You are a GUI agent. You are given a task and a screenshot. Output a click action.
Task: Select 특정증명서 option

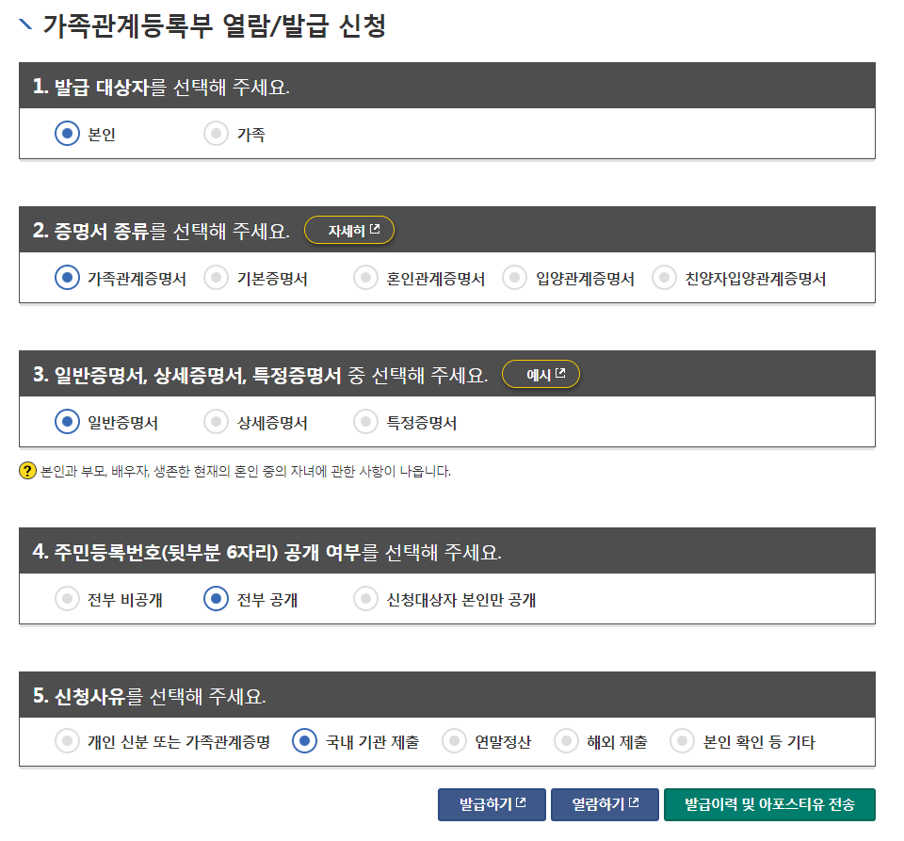click(365, 422)
